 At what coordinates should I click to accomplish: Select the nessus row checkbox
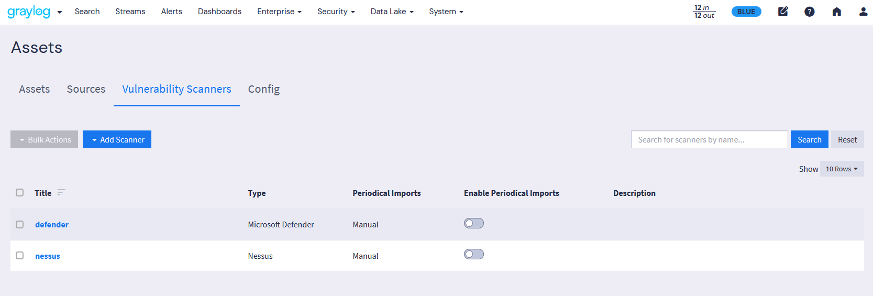(x=20, y=256)
